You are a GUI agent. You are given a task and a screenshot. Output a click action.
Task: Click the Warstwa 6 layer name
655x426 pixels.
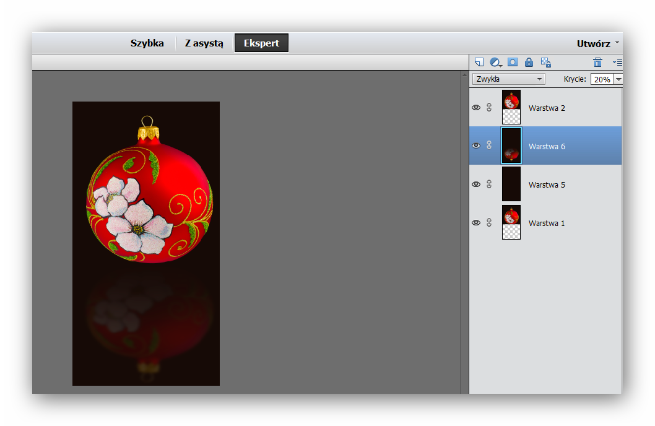547,147
